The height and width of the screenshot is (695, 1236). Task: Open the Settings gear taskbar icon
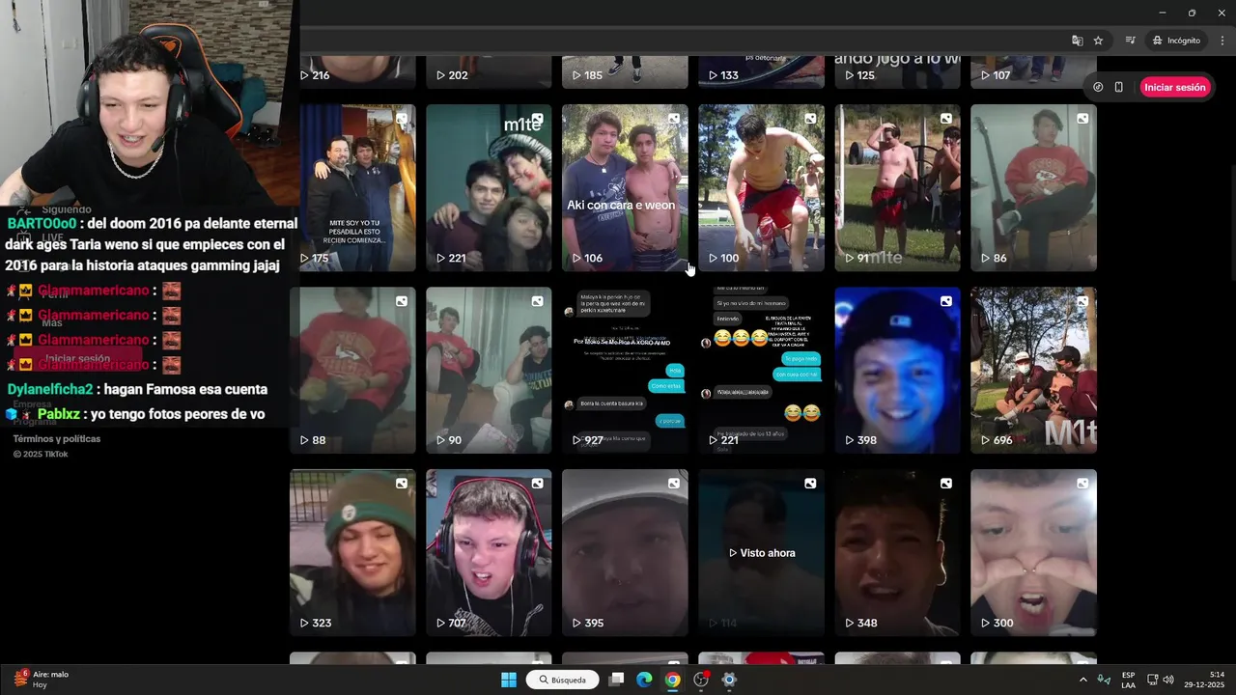pos(729,680)
